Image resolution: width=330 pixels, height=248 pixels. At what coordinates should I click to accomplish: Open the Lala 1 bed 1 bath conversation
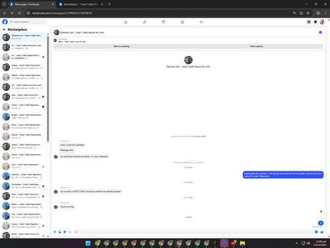pos(23,166)
